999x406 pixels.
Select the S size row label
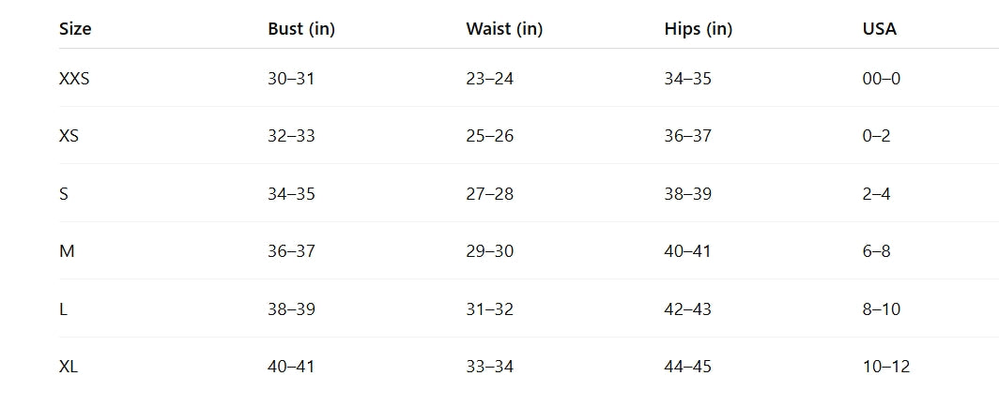(x=63, y=194)
